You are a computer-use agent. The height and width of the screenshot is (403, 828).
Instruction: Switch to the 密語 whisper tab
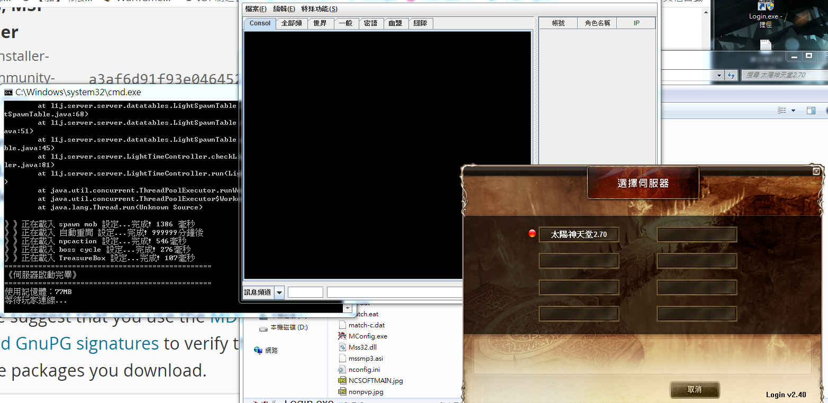point(371,23)
